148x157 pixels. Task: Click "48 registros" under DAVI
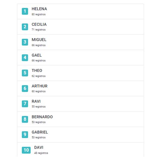click(41, 153)
